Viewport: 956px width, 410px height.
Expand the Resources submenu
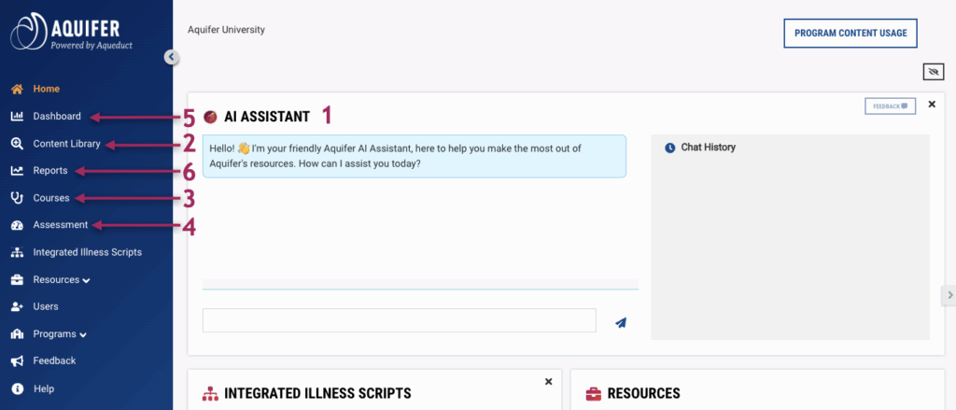[x=86, y=280]
